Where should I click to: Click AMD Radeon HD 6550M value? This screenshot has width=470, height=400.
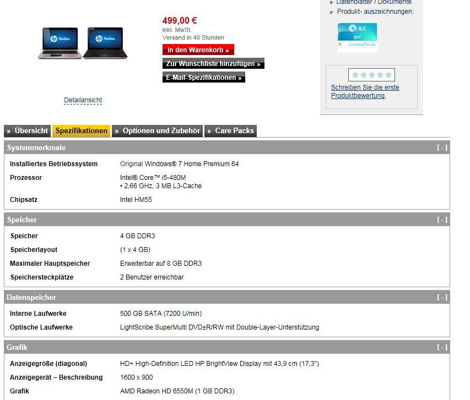(x=177, y=391)
